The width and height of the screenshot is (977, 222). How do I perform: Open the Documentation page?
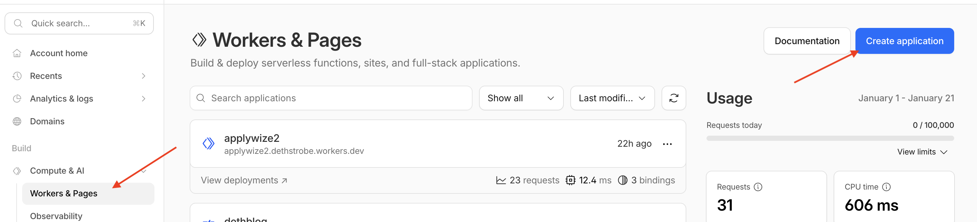click(807, 41)
